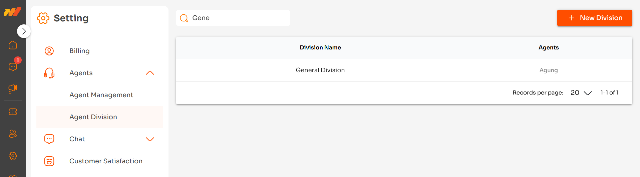Select Agent Division menu item
Image resolution: width=640 pixels, height=177 pixels.
[x=93, y=117]
